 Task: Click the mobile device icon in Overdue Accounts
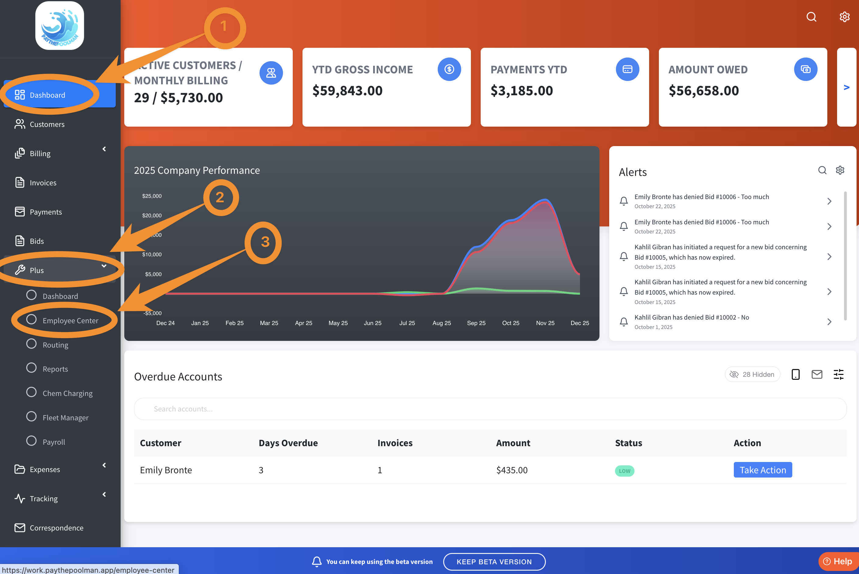[795, 374]
